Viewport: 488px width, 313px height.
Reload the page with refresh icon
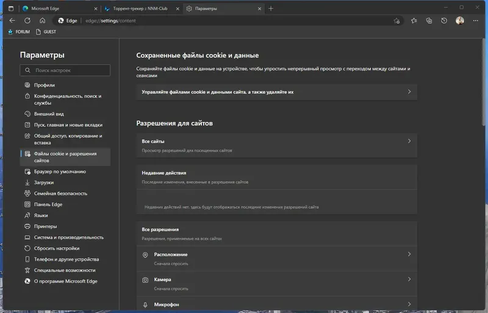click(27, 20)
